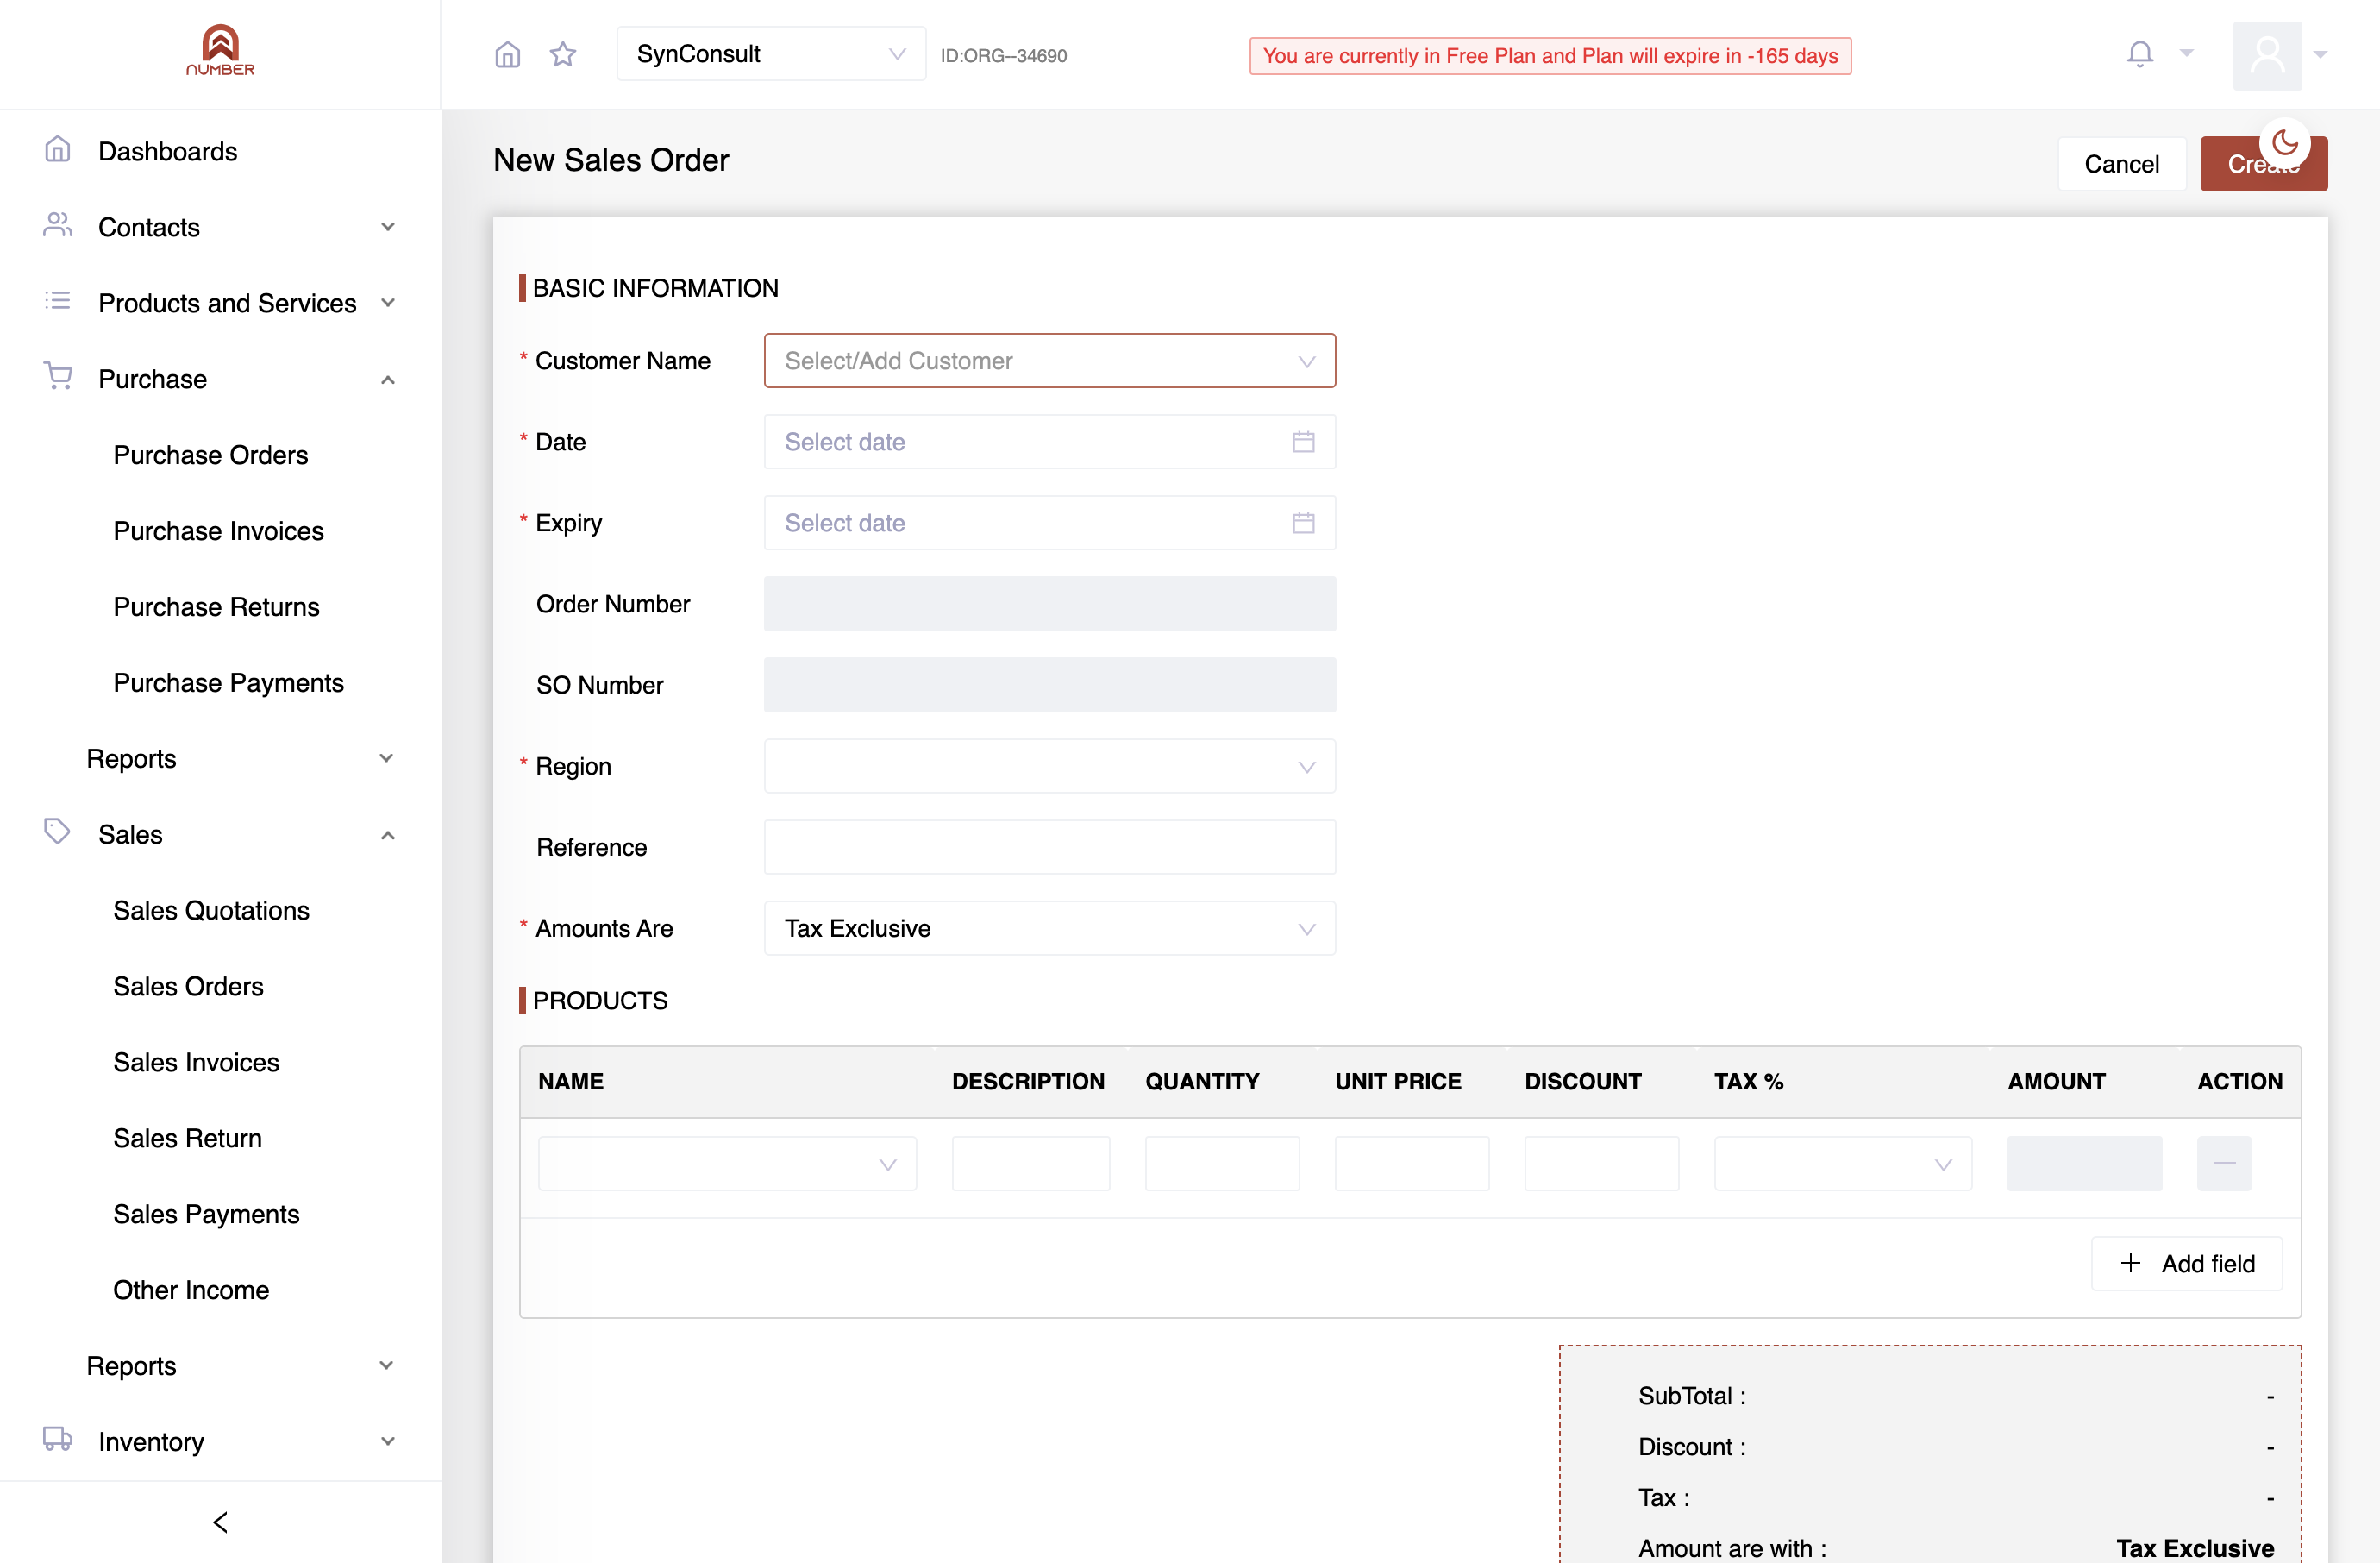Open Other Income page

coord(192,1290)
